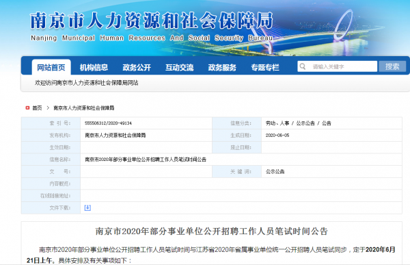Click the 文件下载 label cell
This screenshot has width=410, height=265.
(51, 208)
